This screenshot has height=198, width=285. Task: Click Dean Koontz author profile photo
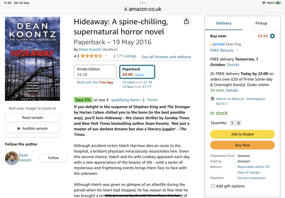coord(12,158)
